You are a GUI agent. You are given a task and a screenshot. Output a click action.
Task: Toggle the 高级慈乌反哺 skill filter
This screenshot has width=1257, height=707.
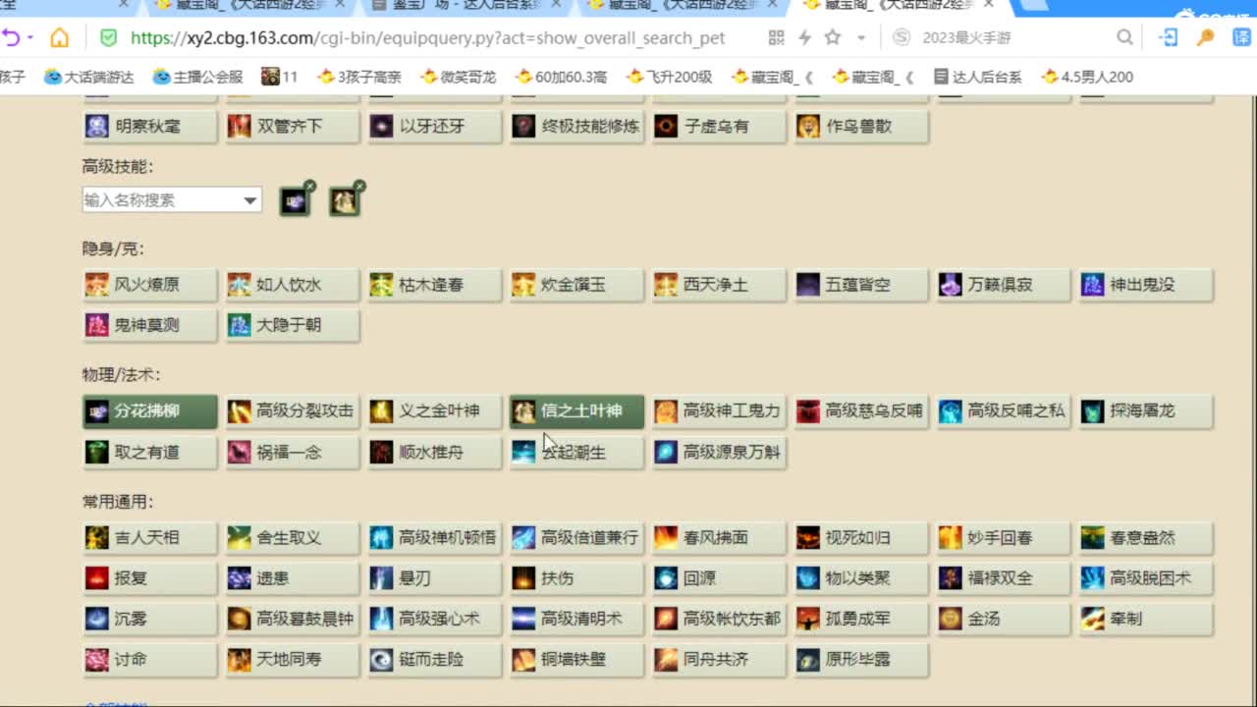pos(861,411)
